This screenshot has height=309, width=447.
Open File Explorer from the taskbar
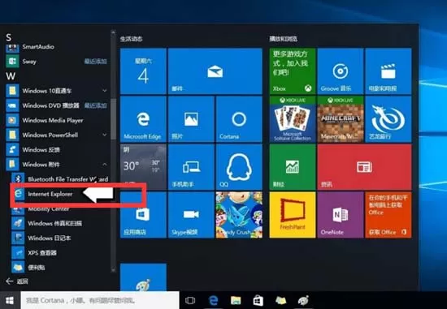pos(236,300)
